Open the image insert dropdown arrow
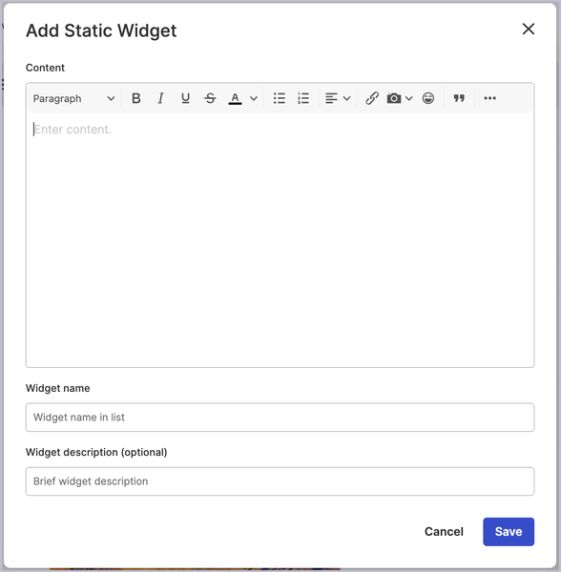 [x=409, y=98]
